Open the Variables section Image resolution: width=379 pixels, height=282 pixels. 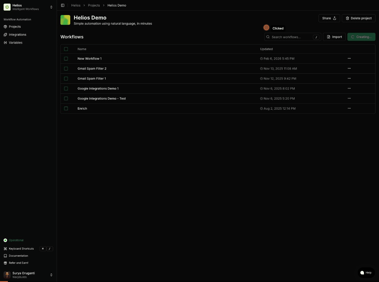[15, 42]
